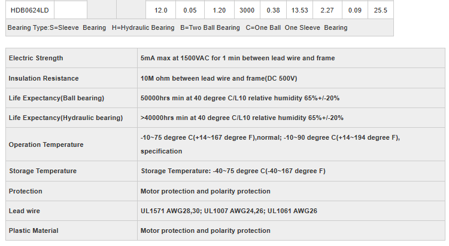The width and height of the screenshot is (449, 246).
Task: Select the Operation Temperature label
Action: click(x=46, y=144)
